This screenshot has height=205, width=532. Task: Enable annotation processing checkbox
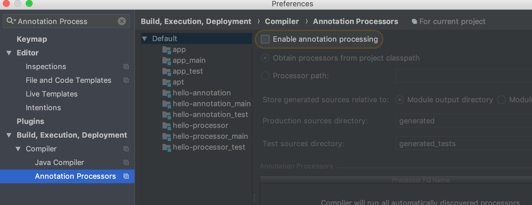pos(265,39)
